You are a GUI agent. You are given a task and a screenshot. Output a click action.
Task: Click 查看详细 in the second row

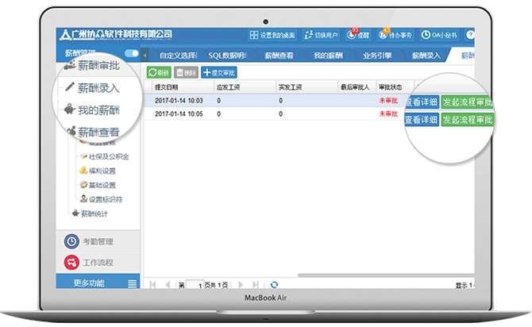pos(421,120)
